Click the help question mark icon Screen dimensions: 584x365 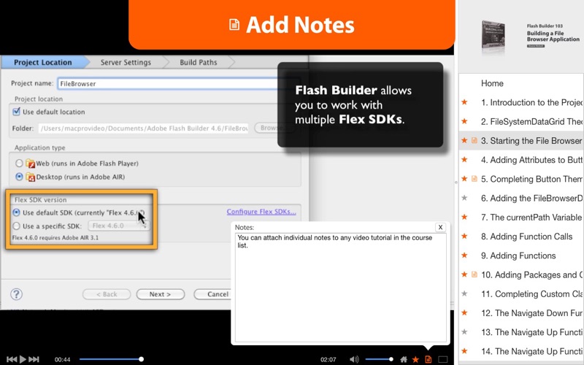[16, 294]
